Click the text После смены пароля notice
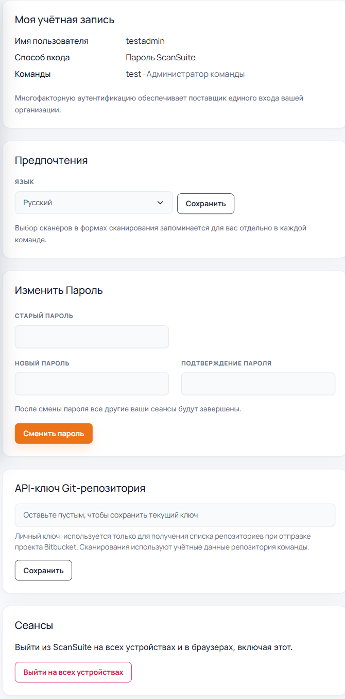Screen dimensions: 345x699 [x=128, y=409]
